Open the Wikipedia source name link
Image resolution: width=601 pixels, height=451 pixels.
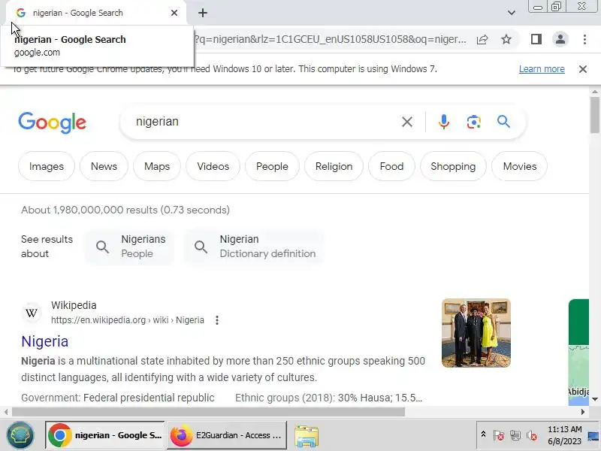click(74, 305)
